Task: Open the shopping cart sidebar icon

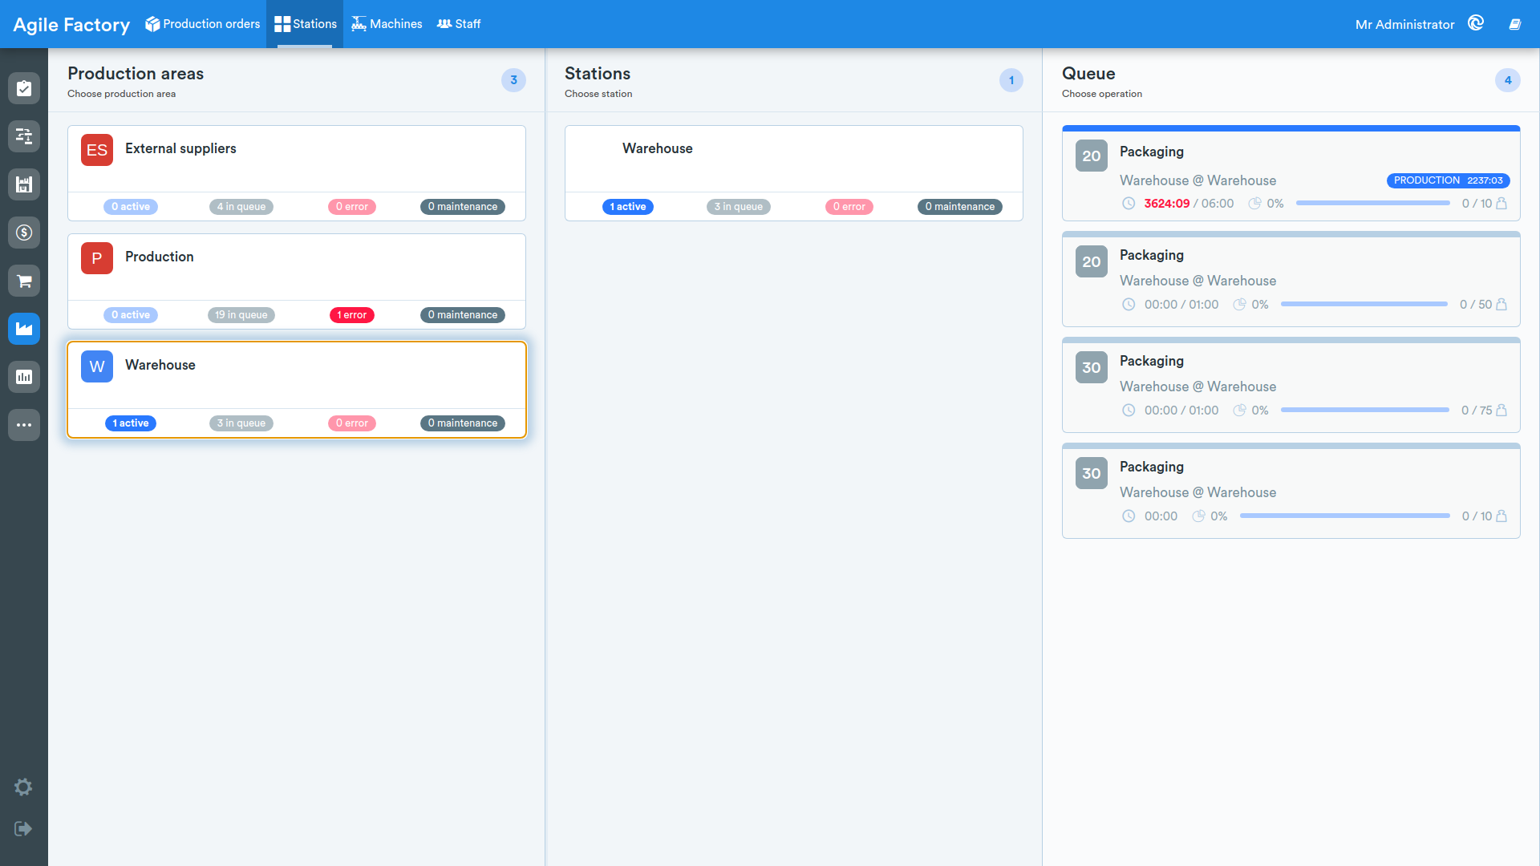Action: click(x=24, y=281)
